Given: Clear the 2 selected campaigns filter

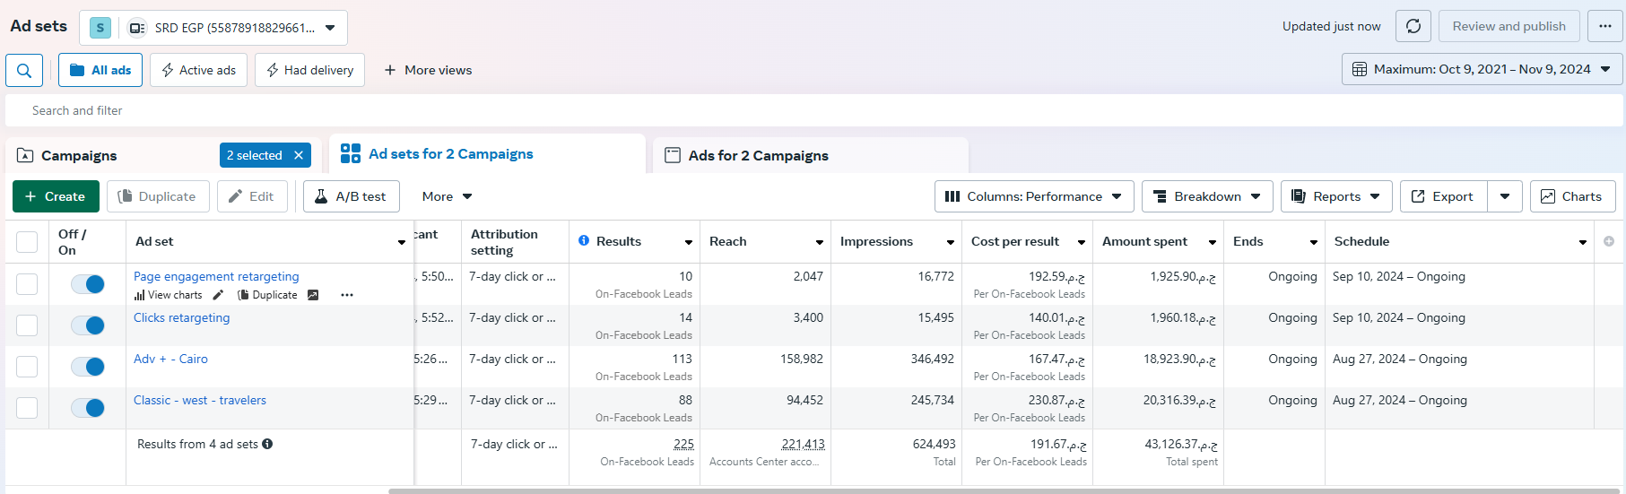Looking at the screenshot, I should 299,155.
